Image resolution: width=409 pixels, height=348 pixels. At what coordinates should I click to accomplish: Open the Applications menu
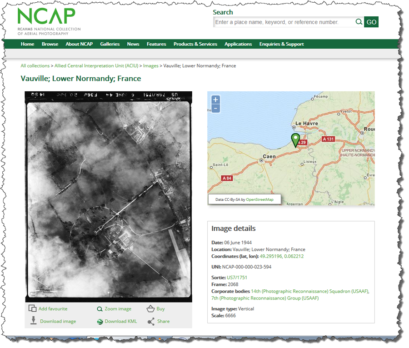pos(238,44)
